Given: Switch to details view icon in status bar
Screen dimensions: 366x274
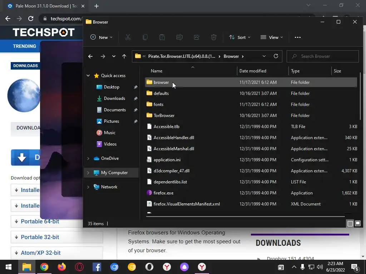Looking at the screenshot, I should coord(350,224).
